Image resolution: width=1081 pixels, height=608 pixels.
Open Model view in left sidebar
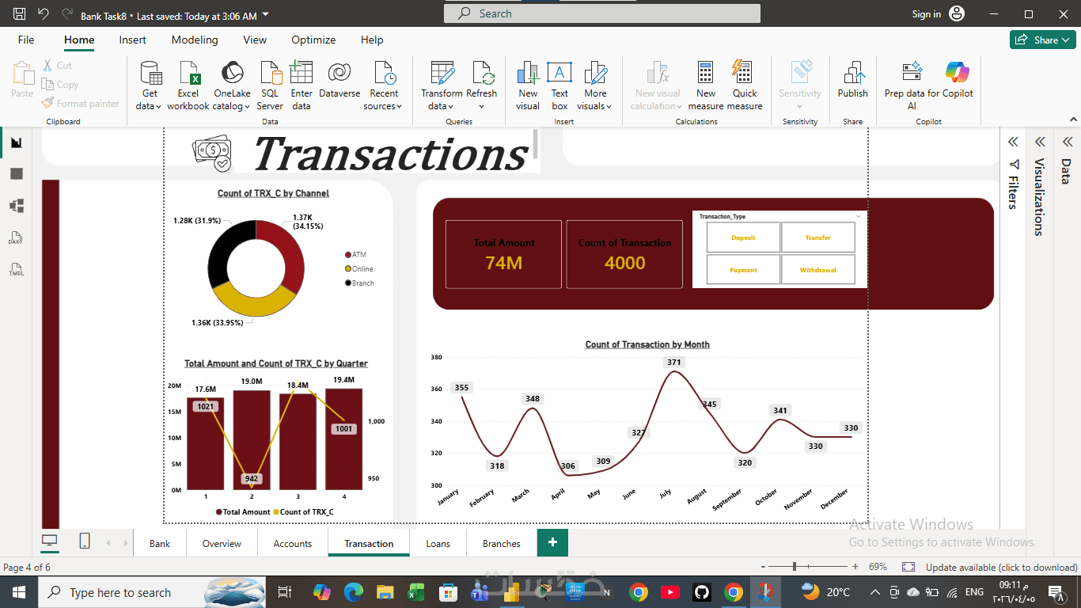16,206
